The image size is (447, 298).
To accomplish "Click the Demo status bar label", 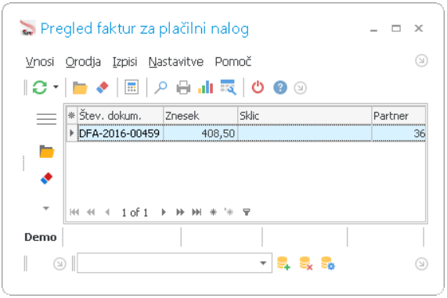I will click(x=41, y=237).
